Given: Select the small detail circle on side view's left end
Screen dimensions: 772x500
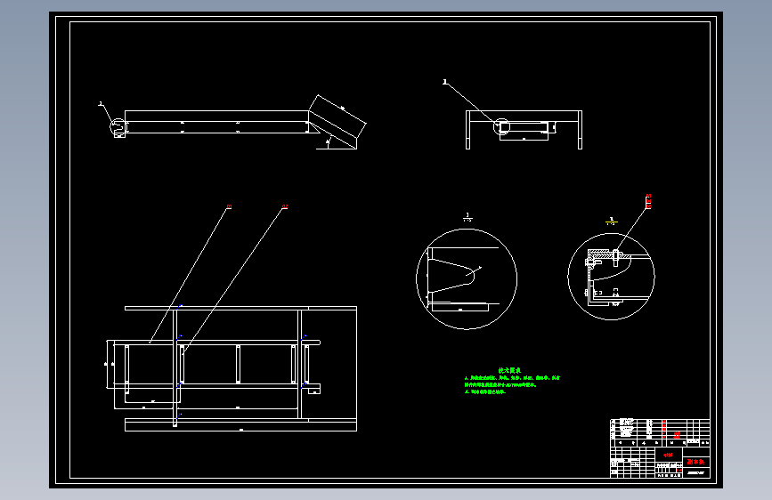Looking at the screenshot, I should click(x=118, y=126).
